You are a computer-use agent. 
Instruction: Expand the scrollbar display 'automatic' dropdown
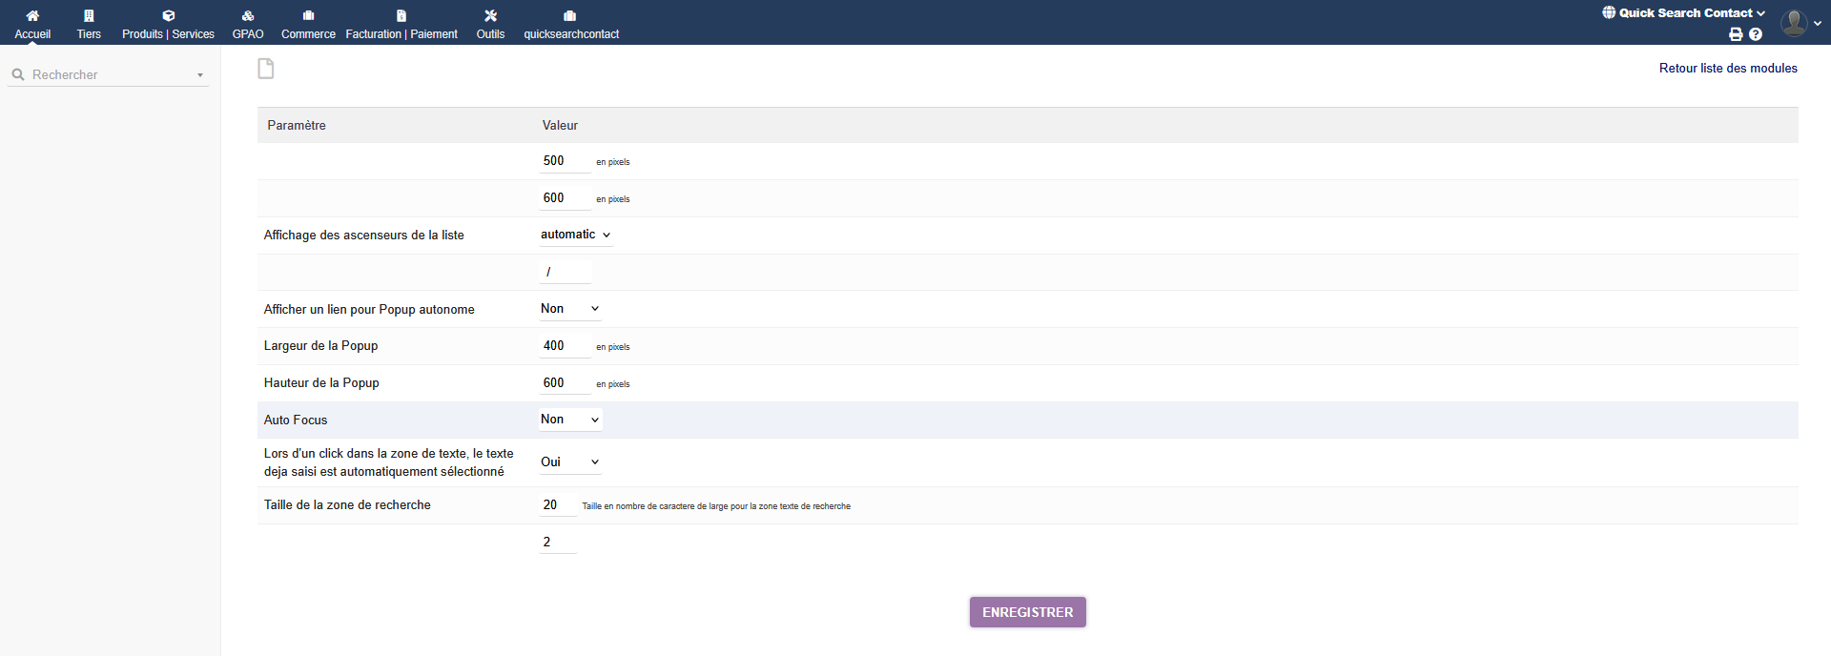click(x=575, y=235)
